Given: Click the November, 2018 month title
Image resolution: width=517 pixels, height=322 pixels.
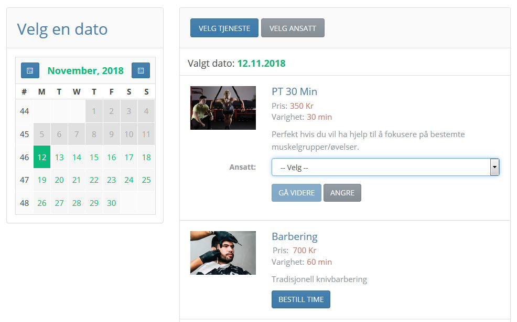Looking at the screenshot, I should point(85,70).
